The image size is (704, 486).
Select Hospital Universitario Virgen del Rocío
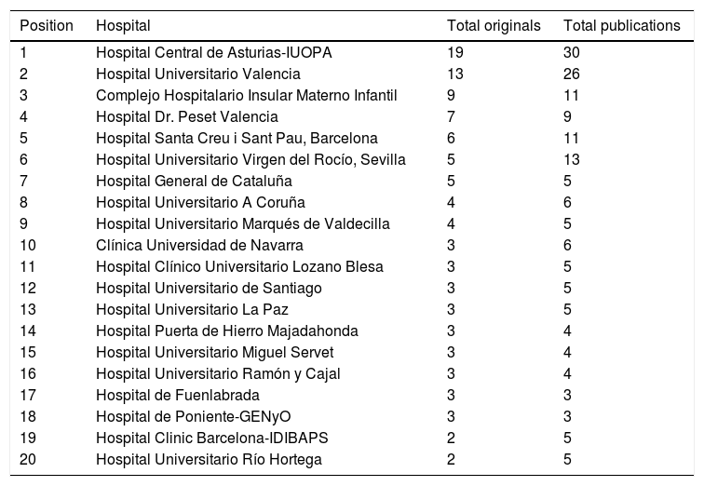pos(250,160)
